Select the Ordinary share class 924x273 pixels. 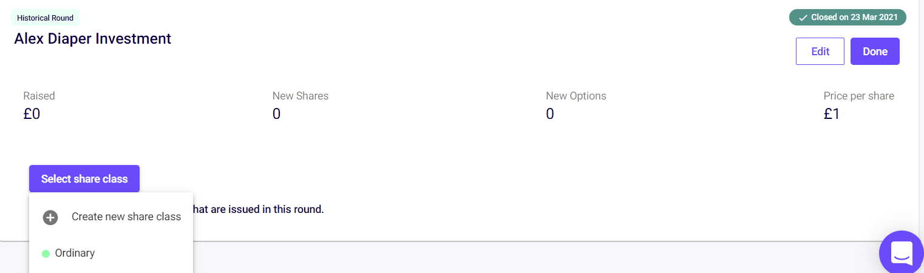tap(75, 253)
